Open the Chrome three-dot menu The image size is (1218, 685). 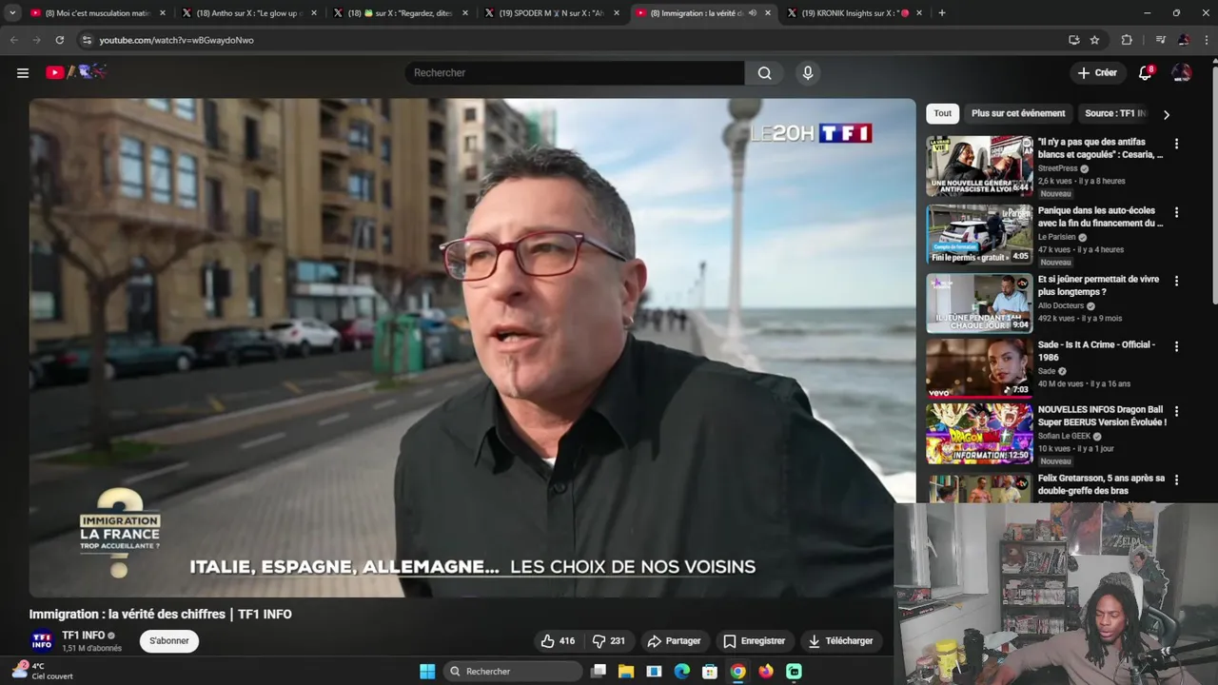1206,40
